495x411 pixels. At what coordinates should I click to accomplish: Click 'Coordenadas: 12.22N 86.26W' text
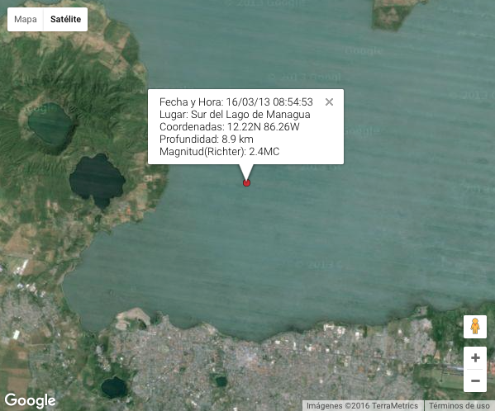[x=230, y=127]
